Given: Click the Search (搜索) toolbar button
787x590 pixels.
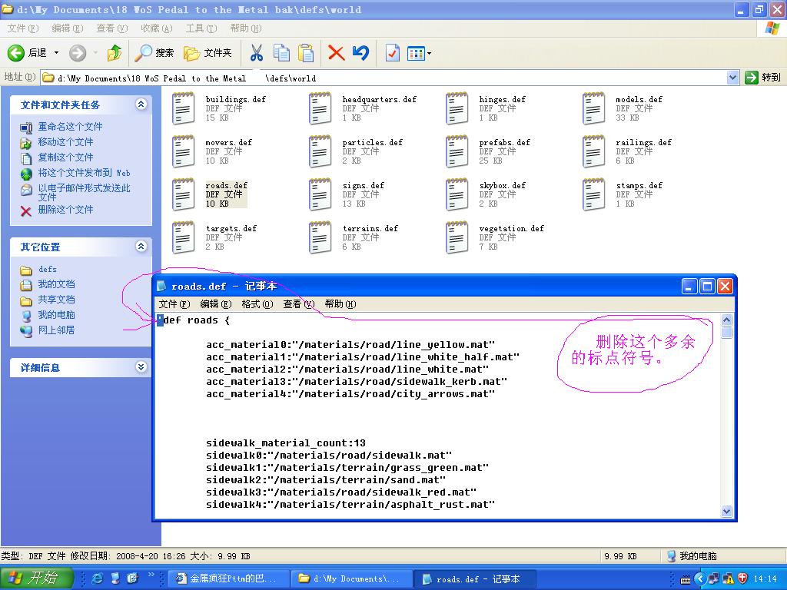Looking at the screenshot, I should pos(154,53).
